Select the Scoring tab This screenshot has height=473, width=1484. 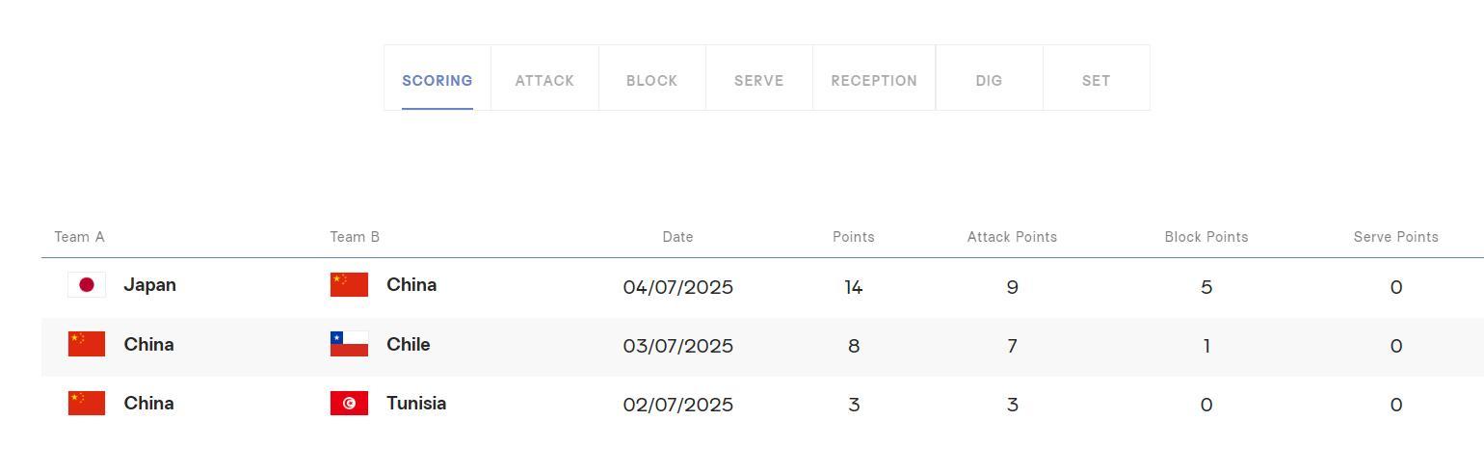click(x=437, y=81)
